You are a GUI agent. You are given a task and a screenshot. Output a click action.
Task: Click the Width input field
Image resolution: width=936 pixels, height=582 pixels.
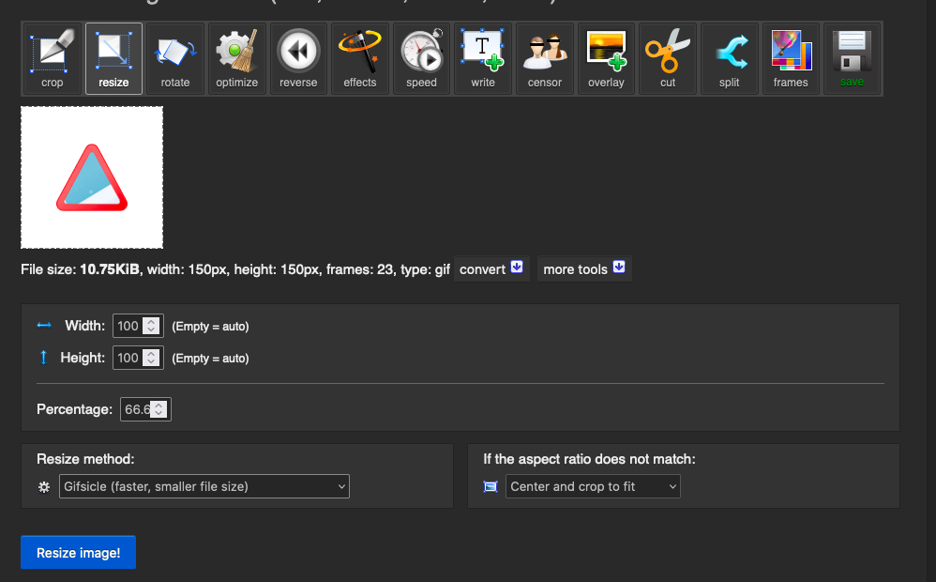click(138, 326)
